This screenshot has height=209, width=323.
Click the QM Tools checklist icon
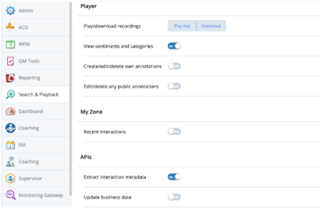(10, 61)
